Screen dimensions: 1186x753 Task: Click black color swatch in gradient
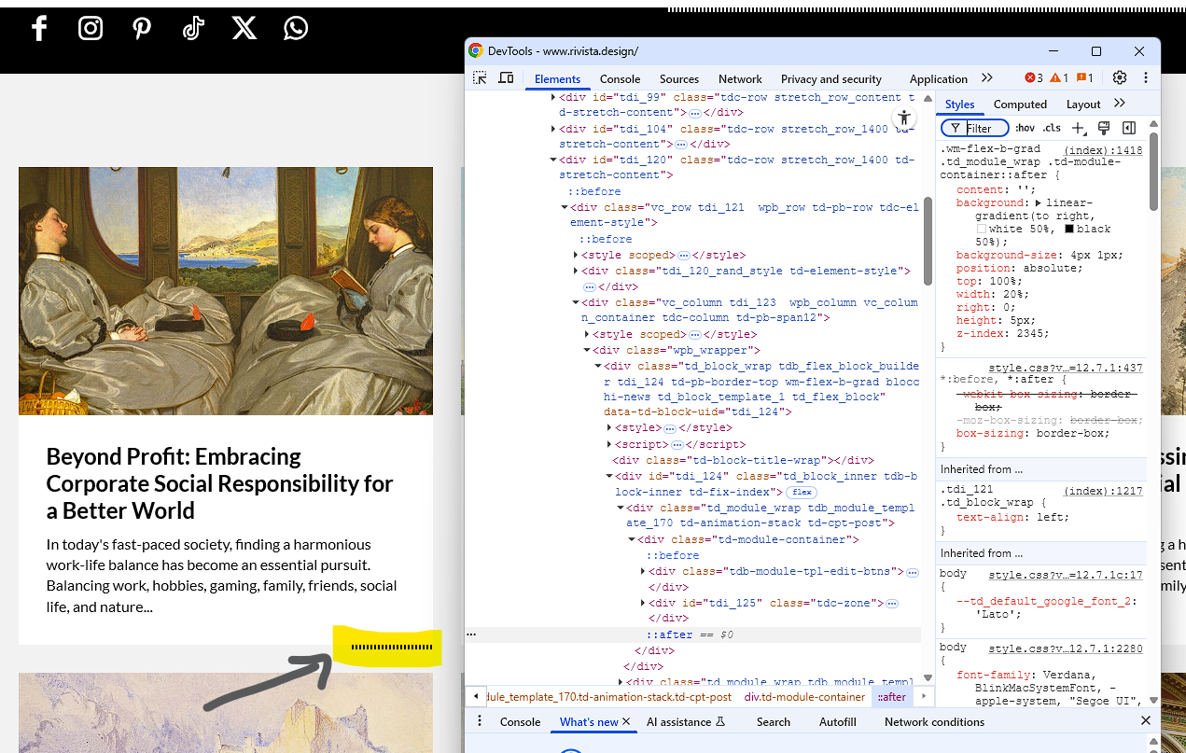tap(1069, 229)
